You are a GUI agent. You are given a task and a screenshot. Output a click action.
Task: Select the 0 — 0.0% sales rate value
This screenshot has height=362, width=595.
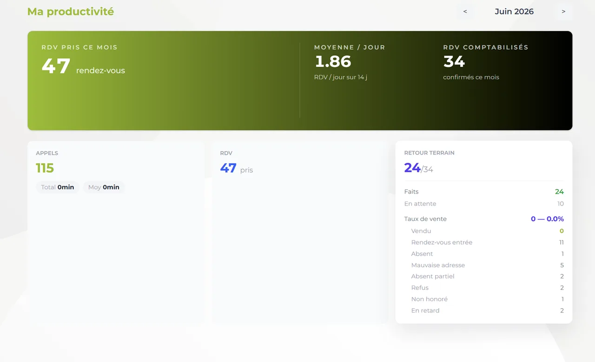tap(548, 219)
